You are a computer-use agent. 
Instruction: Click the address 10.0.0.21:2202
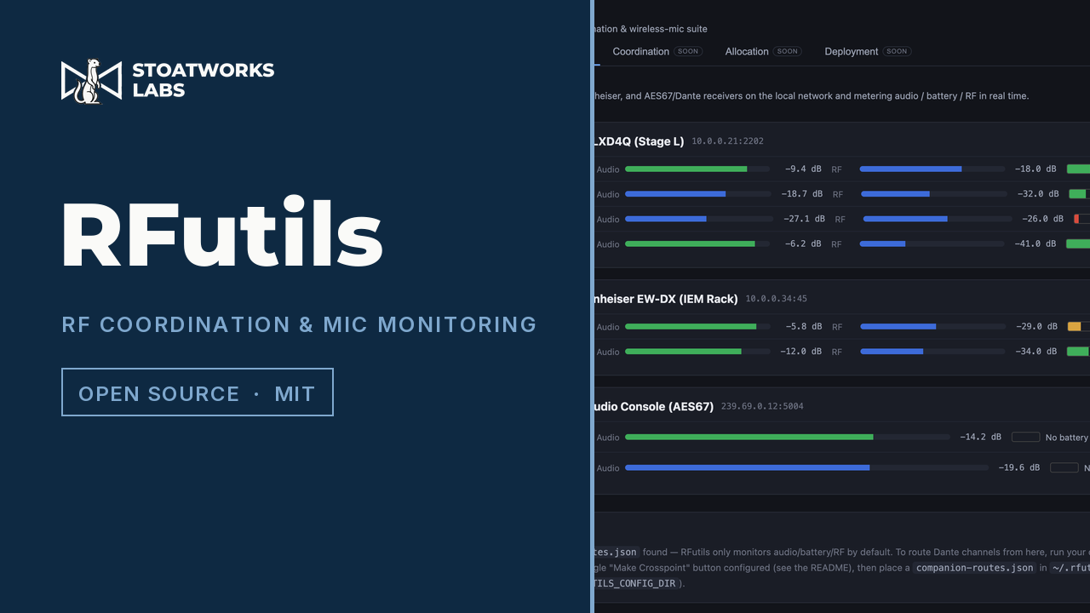point(727,141)
